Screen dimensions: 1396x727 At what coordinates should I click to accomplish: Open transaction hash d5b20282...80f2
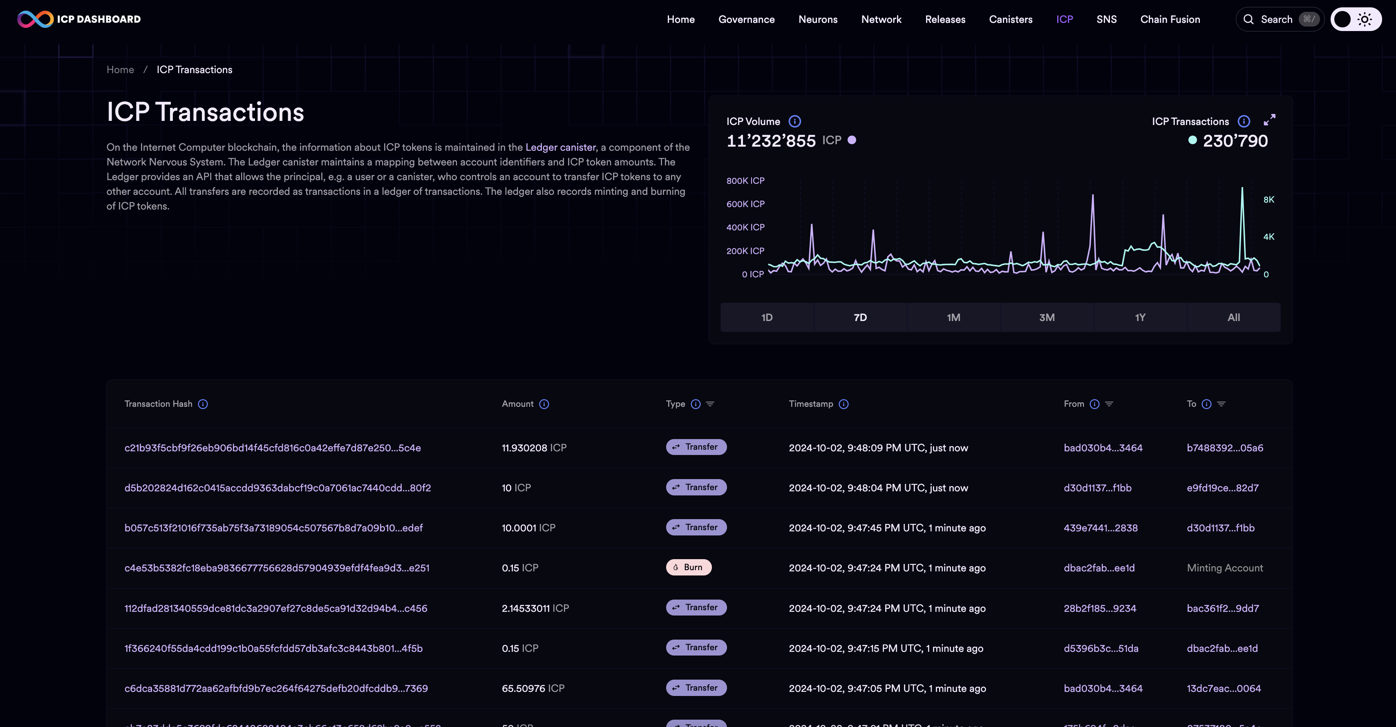click(x=277, y=488)
